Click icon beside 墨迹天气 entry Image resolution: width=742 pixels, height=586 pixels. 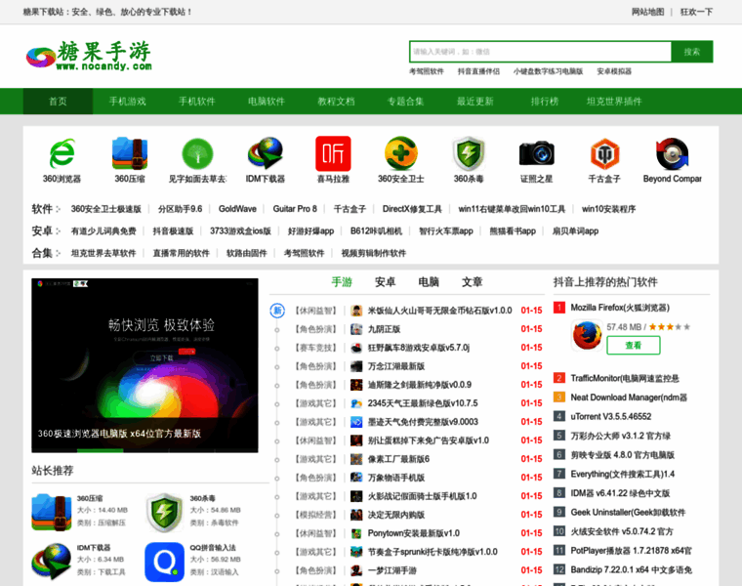coord(356,422)
